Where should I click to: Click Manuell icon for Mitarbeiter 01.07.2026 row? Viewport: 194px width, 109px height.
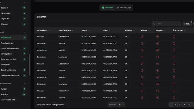point(142,43)
